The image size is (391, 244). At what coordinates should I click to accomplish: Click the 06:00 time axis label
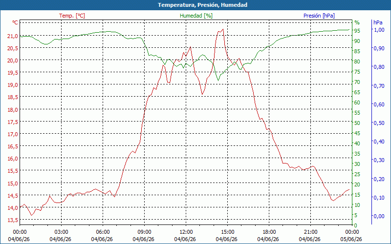(x=103, y=232)
